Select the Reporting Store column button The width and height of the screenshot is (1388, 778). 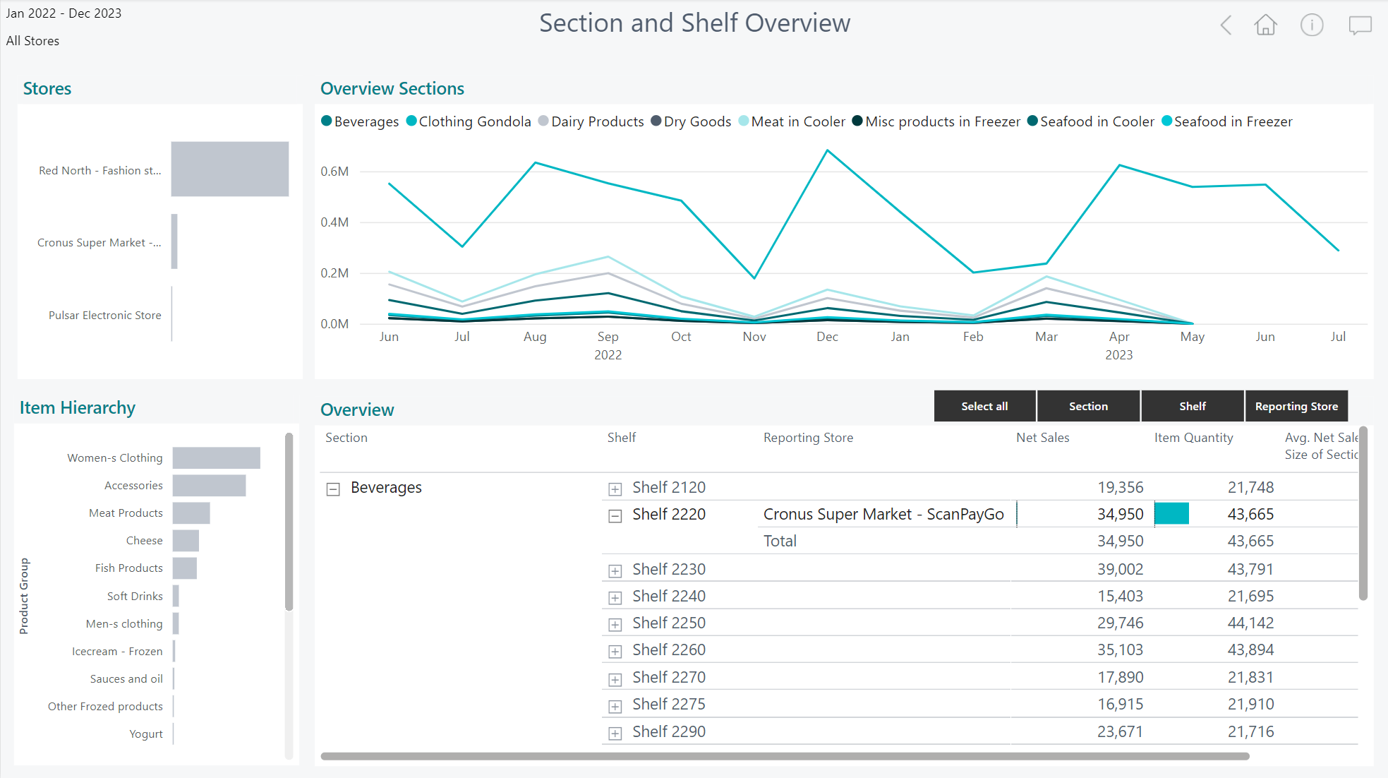click(1296, 407)
